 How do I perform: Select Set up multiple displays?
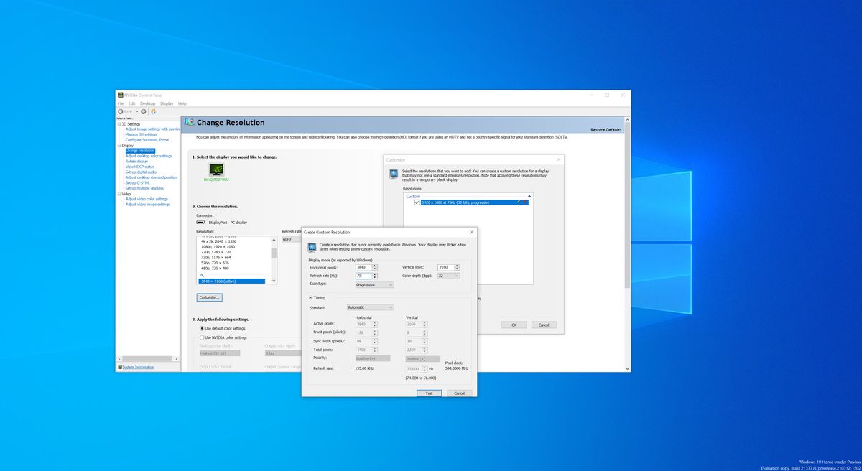click(144, 188)
